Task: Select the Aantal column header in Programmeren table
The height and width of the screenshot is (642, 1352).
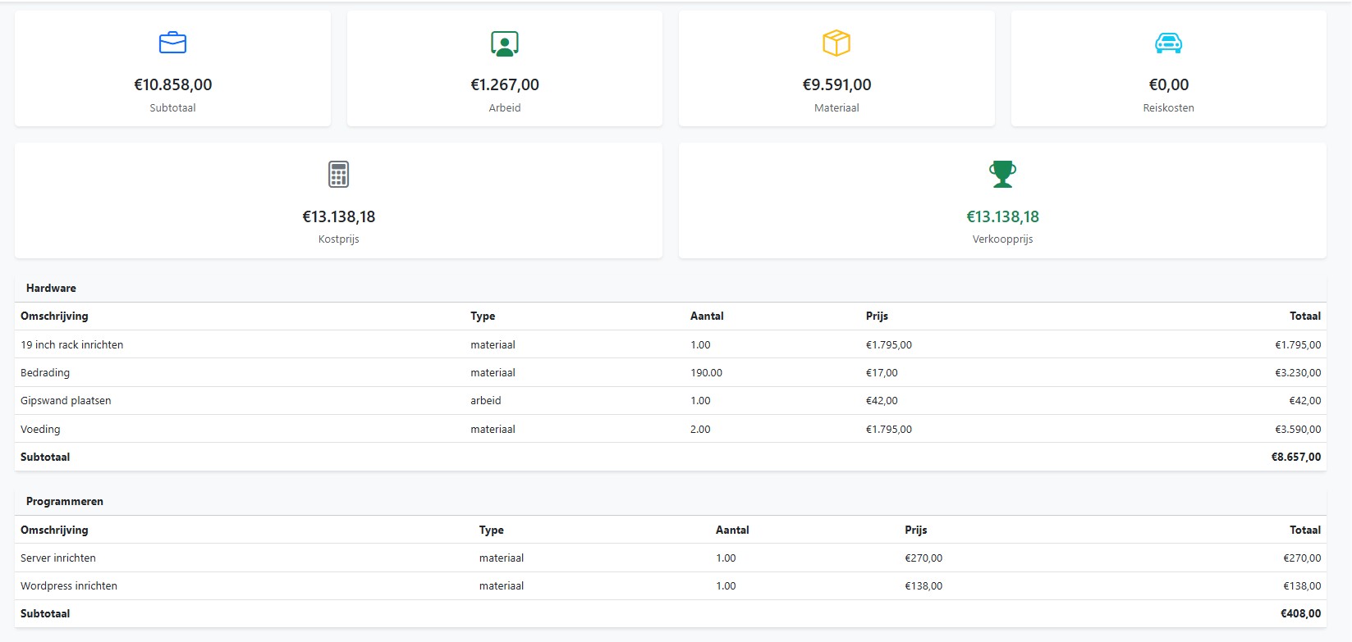Action: click(732, 530)
